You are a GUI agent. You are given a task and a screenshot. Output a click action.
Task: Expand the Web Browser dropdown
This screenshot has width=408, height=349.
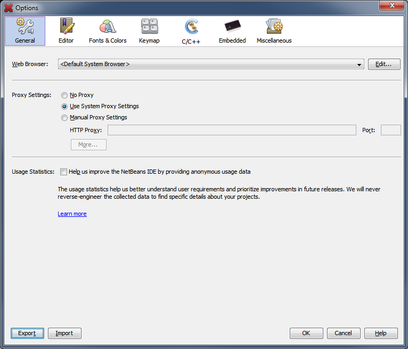click(x=360, y=64)
